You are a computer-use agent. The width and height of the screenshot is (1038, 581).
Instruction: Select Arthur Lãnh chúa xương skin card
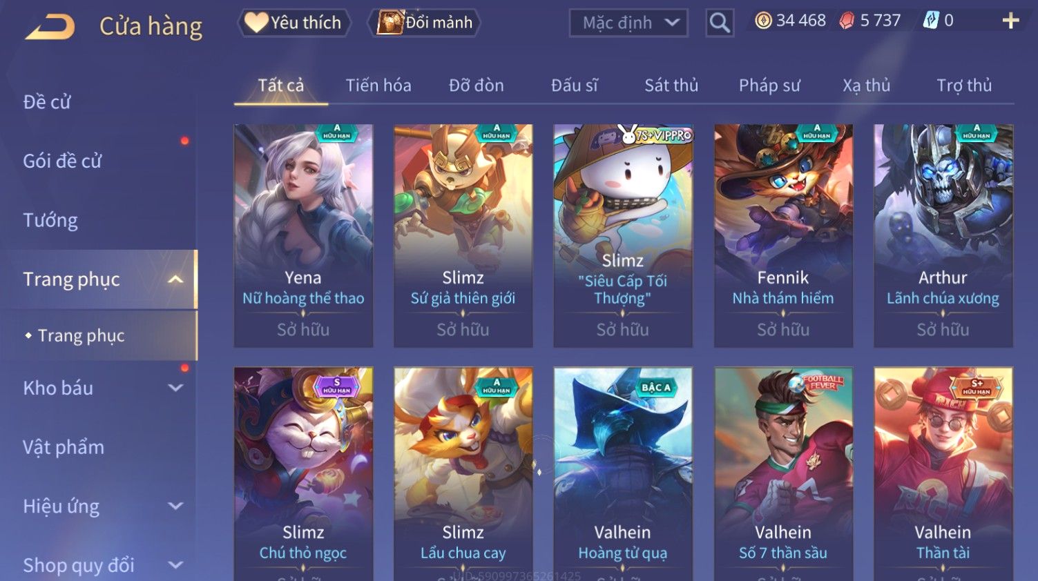(x=943, y=235)
